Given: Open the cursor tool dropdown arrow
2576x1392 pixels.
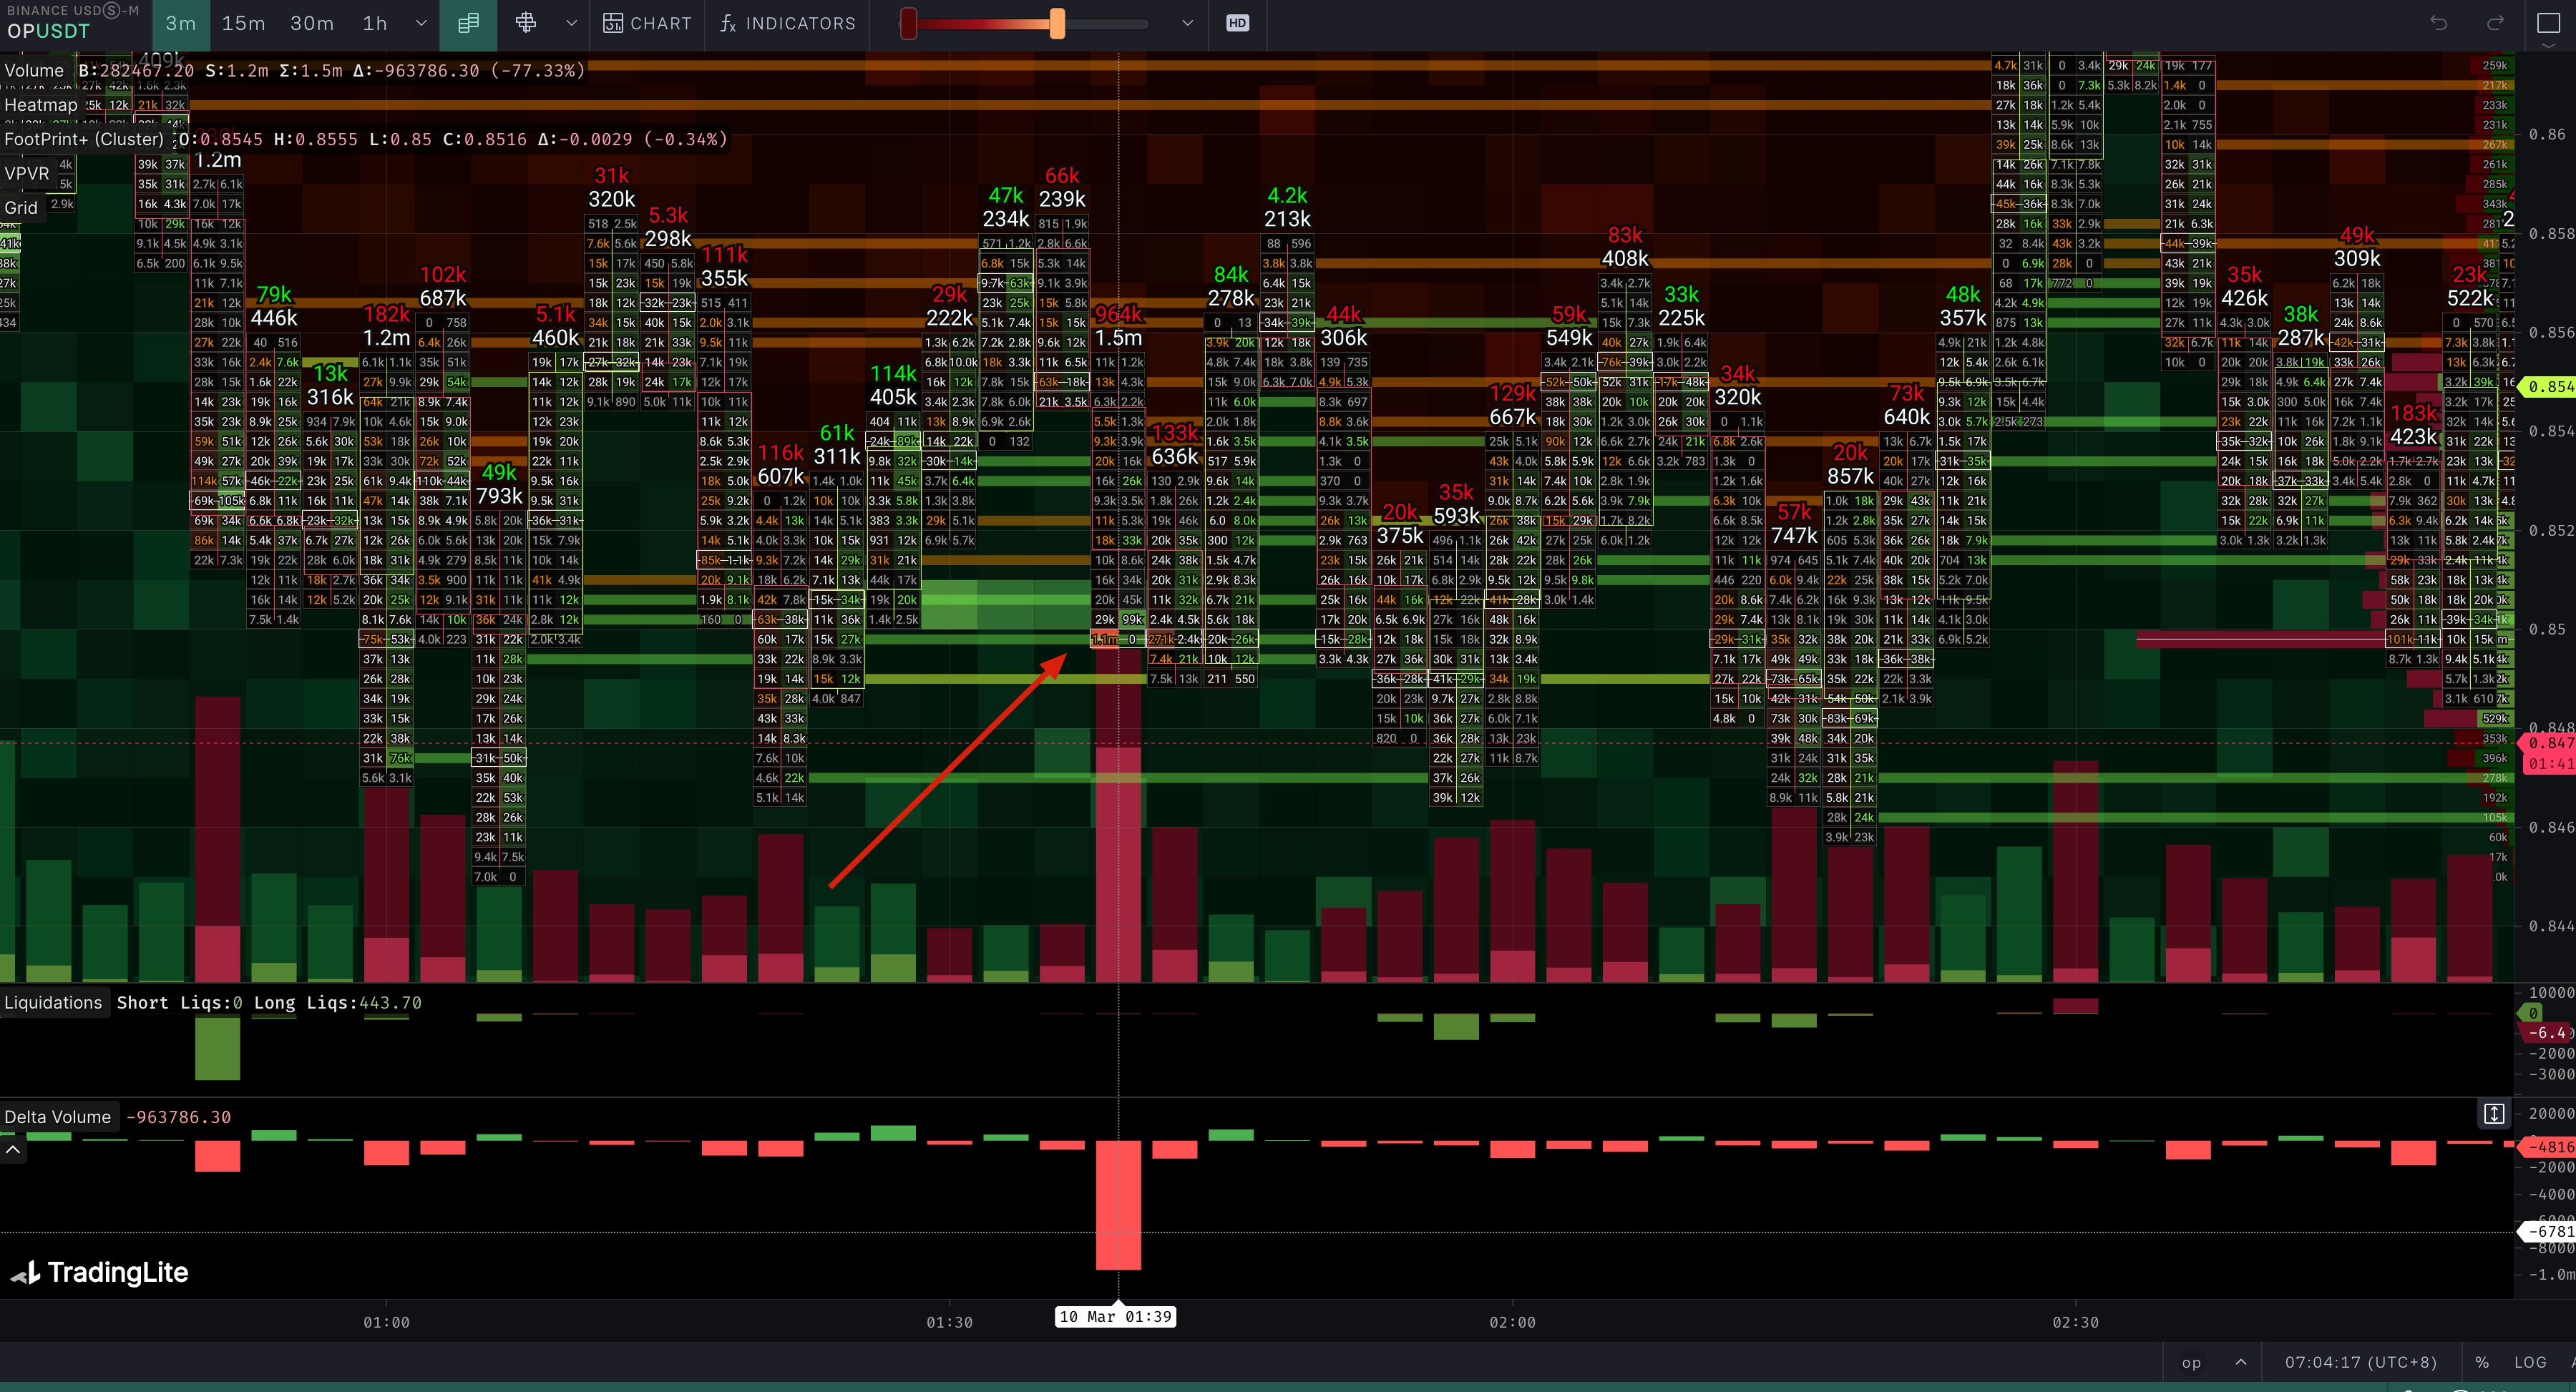Looking at the screenshot, I should point(571,23).
